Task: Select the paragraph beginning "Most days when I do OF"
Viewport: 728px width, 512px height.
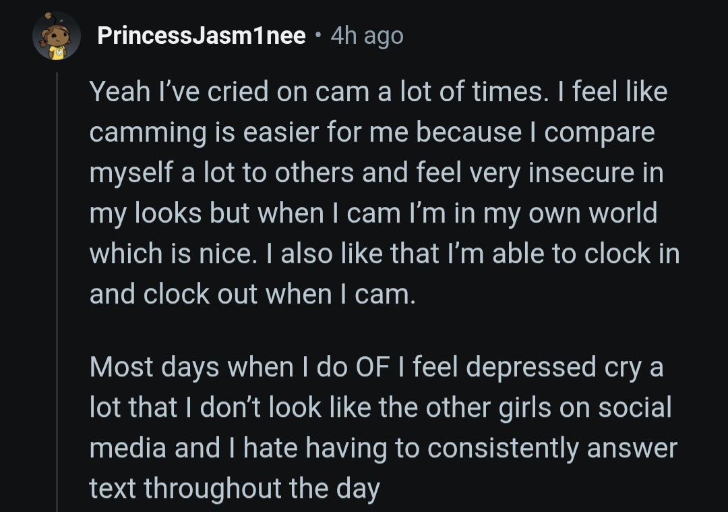Action: [384, 428]
